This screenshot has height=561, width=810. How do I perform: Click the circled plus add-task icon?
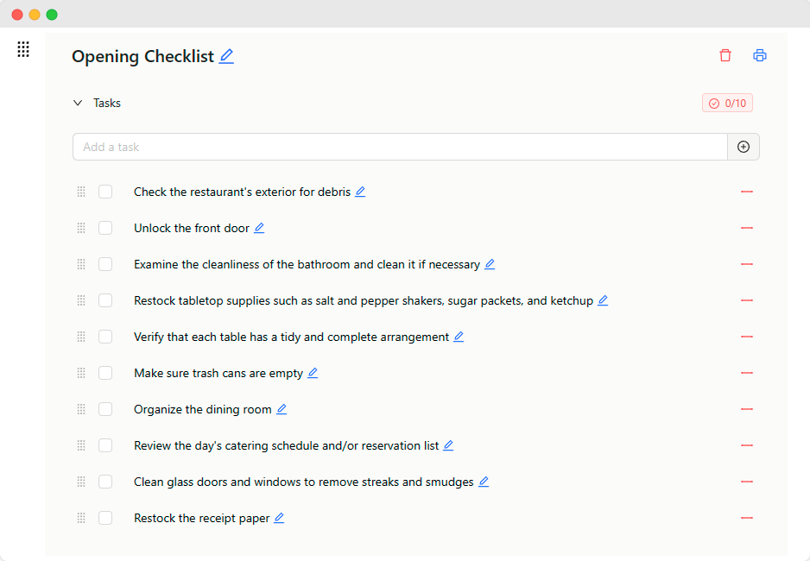[x=744, y=147]
